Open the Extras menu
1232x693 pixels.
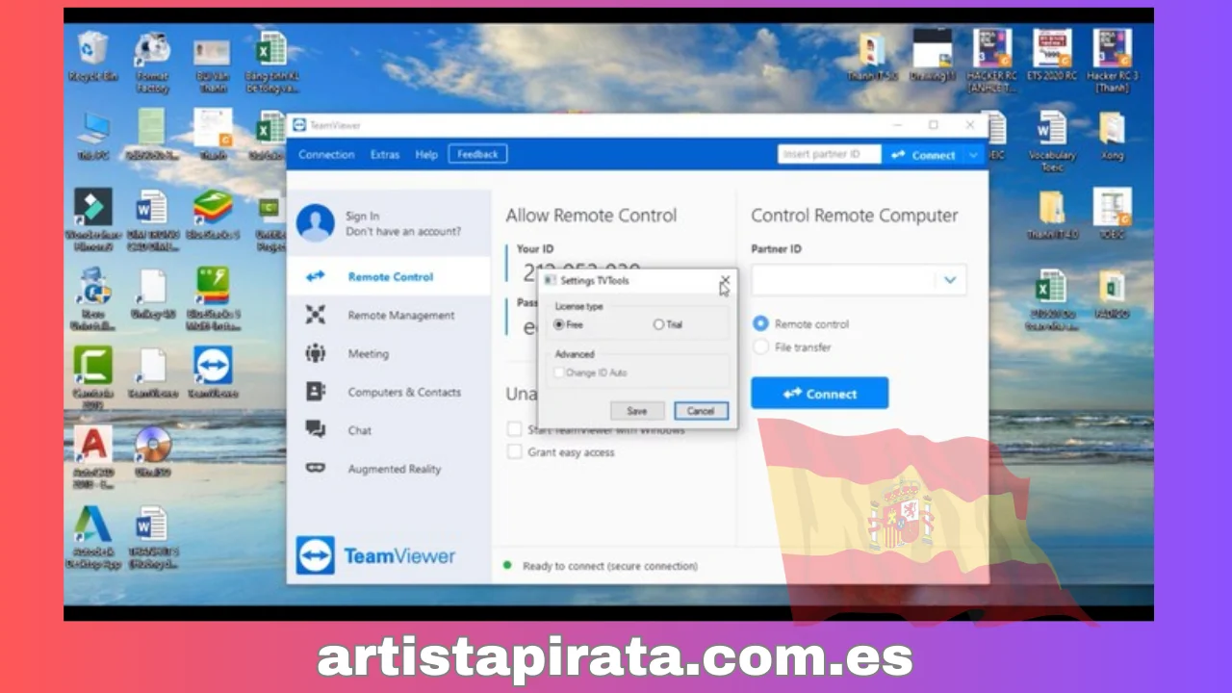tap(385, 155)
